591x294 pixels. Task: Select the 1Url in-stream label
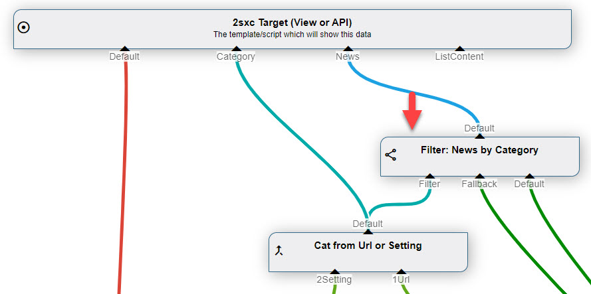(x=401, y=279)
